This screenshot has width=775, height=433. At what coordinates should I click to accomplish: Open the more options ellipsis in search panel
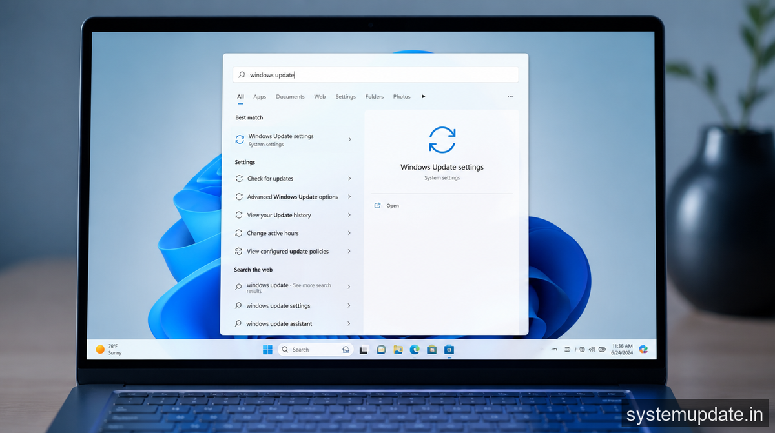pos(510,97)
